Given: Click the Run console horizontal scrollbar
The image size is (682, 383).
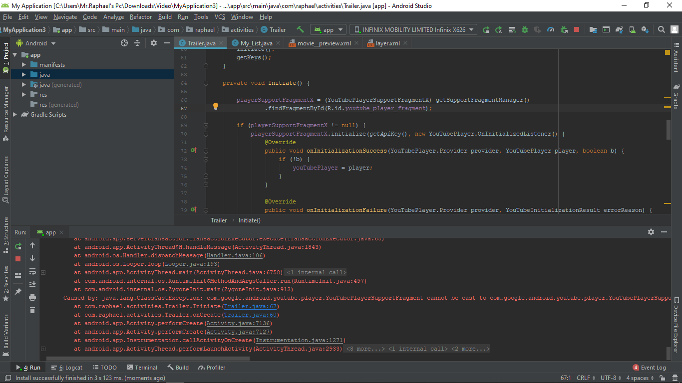Looking at the screenshot, I should tap(149, 358).
